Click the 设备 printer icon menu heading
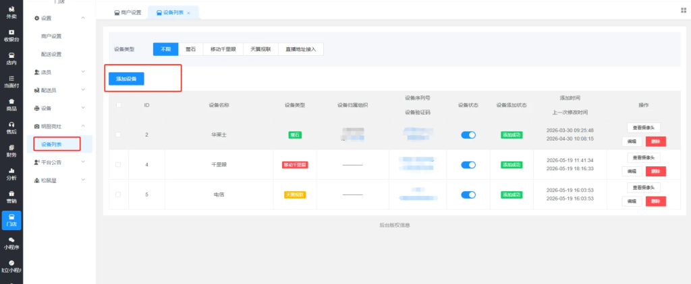The image size is (691, 284). (x=43, y=108)
